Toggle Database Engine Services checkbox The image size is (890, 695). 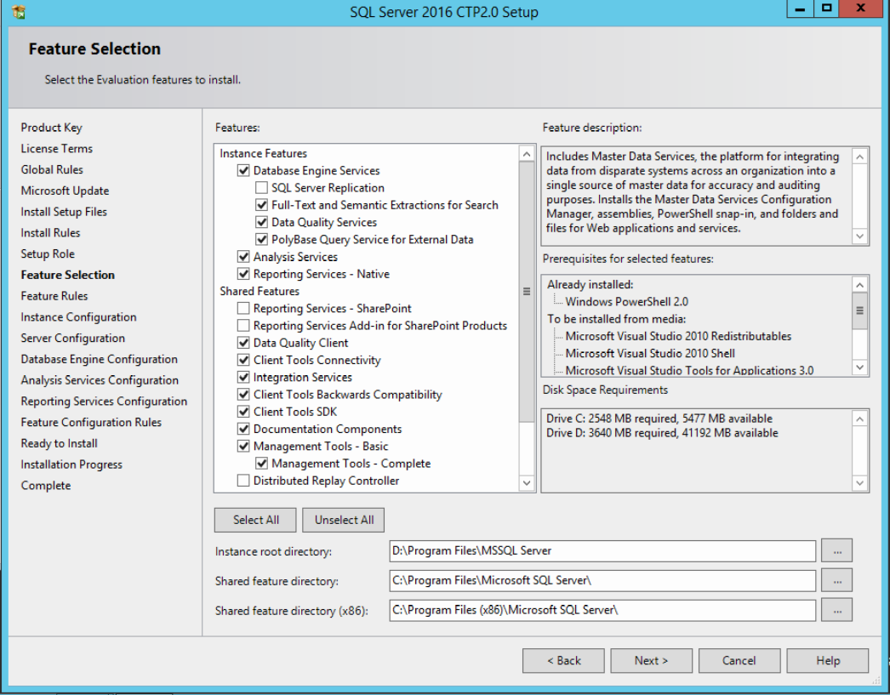[243, 170]
